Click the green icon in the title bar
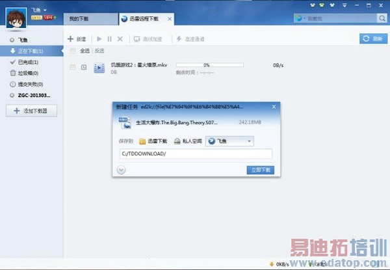390x270 pixels. [322, 5]
